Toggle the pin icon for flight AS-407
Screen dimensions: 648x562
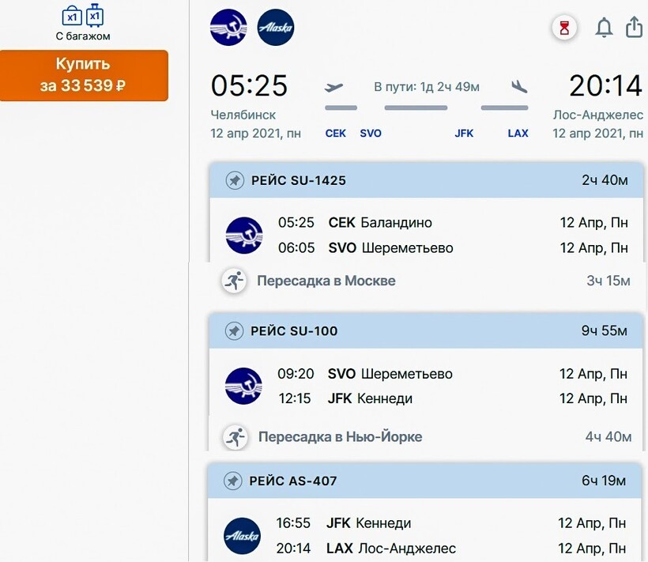(232, 481)
